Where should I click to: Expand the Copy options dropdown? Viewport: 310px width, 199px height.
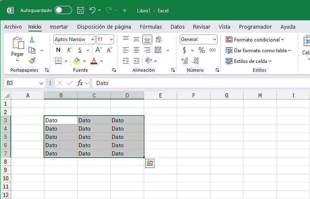tap(42, 50)
